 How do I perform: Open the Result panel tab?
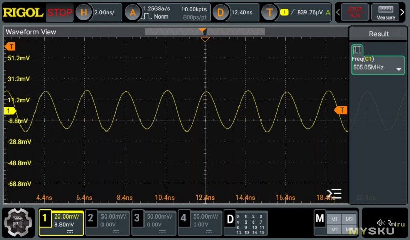[379, 34]
